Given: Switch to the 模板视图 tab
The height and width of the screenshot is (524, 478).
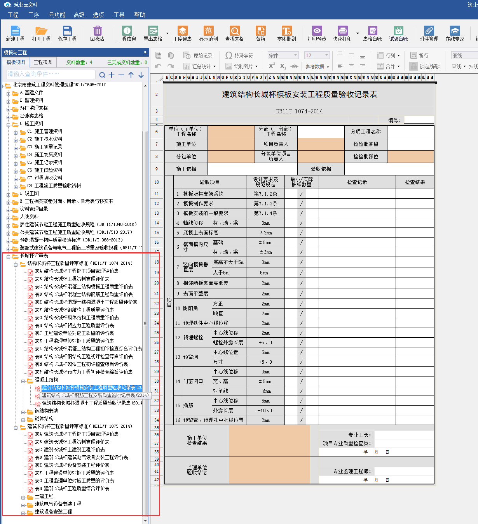Looking at the screenshot, I should click(x=16, y=62).
